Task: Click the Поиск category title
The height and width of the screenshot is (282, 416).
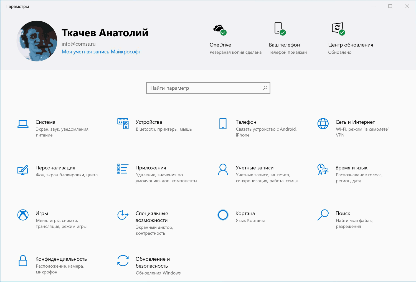Action: [343, 213]
